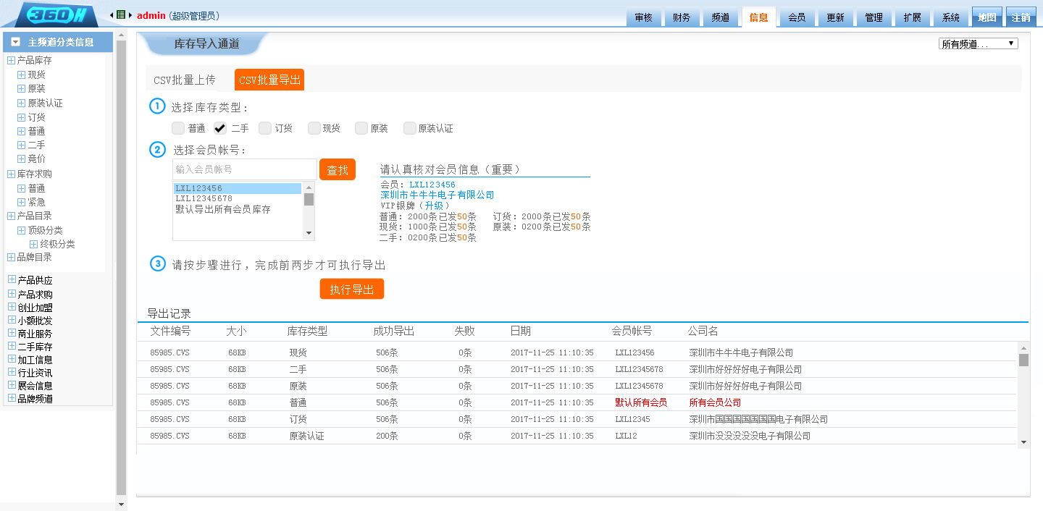
Task: Click the green list icon beside admin
Action: (x=120, y=14)
